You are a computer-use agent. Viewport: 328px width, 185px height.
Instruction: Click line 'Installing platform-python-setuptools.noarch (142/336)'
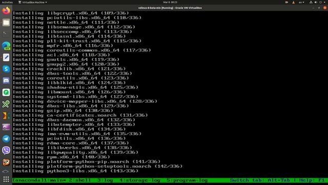(x=97, y=166)
